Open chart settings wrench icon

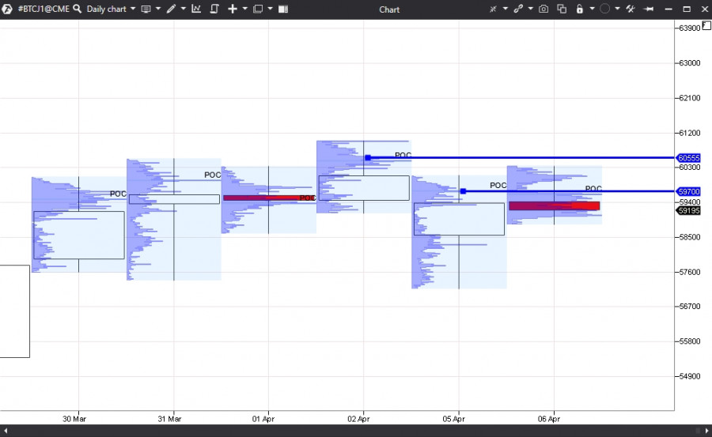(631, 9)
